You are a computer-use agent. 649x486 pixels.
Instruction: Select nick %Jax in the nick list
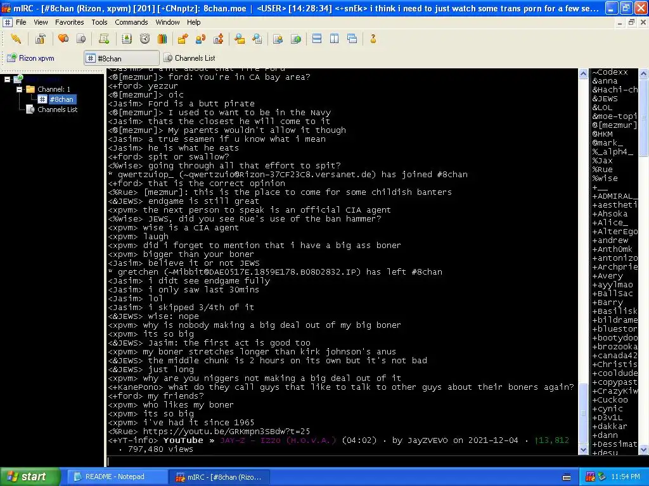pos(602,160)
